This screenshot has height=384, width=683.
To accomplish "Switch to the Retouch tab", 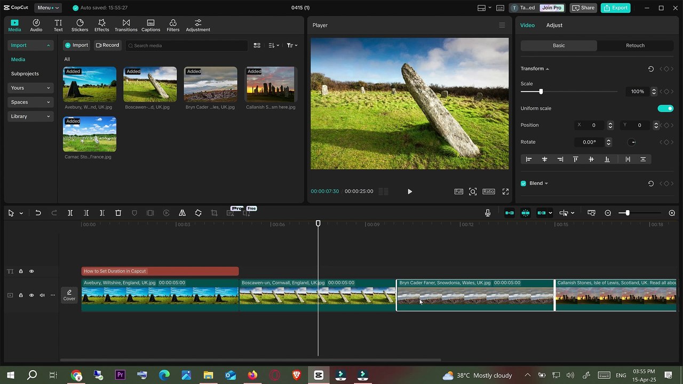I will pos(635,45).
